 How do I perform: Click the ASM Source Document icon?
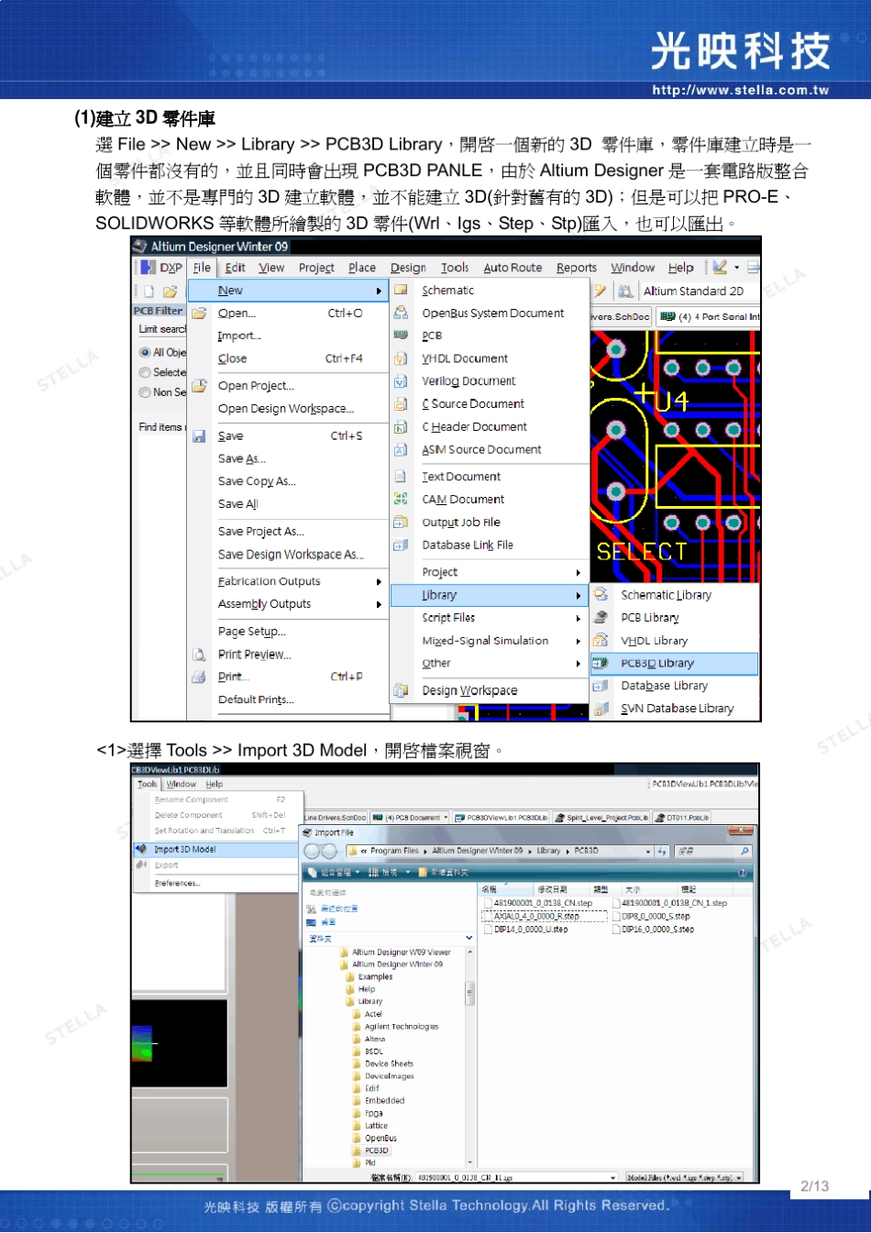pos(401,450)
